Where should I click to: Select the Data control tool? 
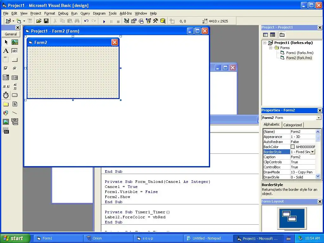point(15,122)
